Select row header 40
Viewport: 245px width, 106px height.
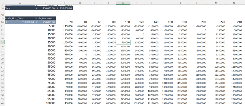pos(2,103)
